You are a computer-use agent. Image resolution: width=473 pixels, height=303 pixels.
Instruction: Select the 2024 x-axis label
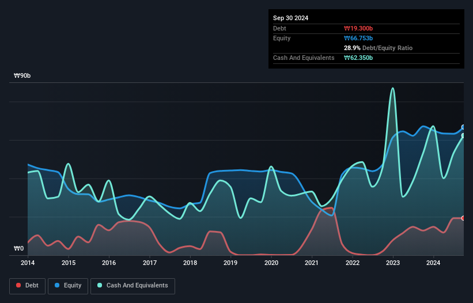[x=433, y=263]
